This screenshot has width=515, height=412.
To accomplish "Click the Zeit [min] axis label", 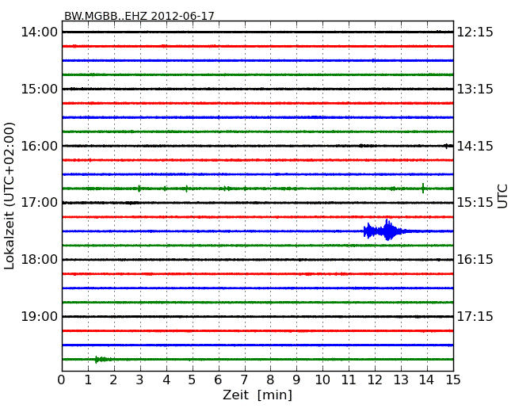I will 257,395.
